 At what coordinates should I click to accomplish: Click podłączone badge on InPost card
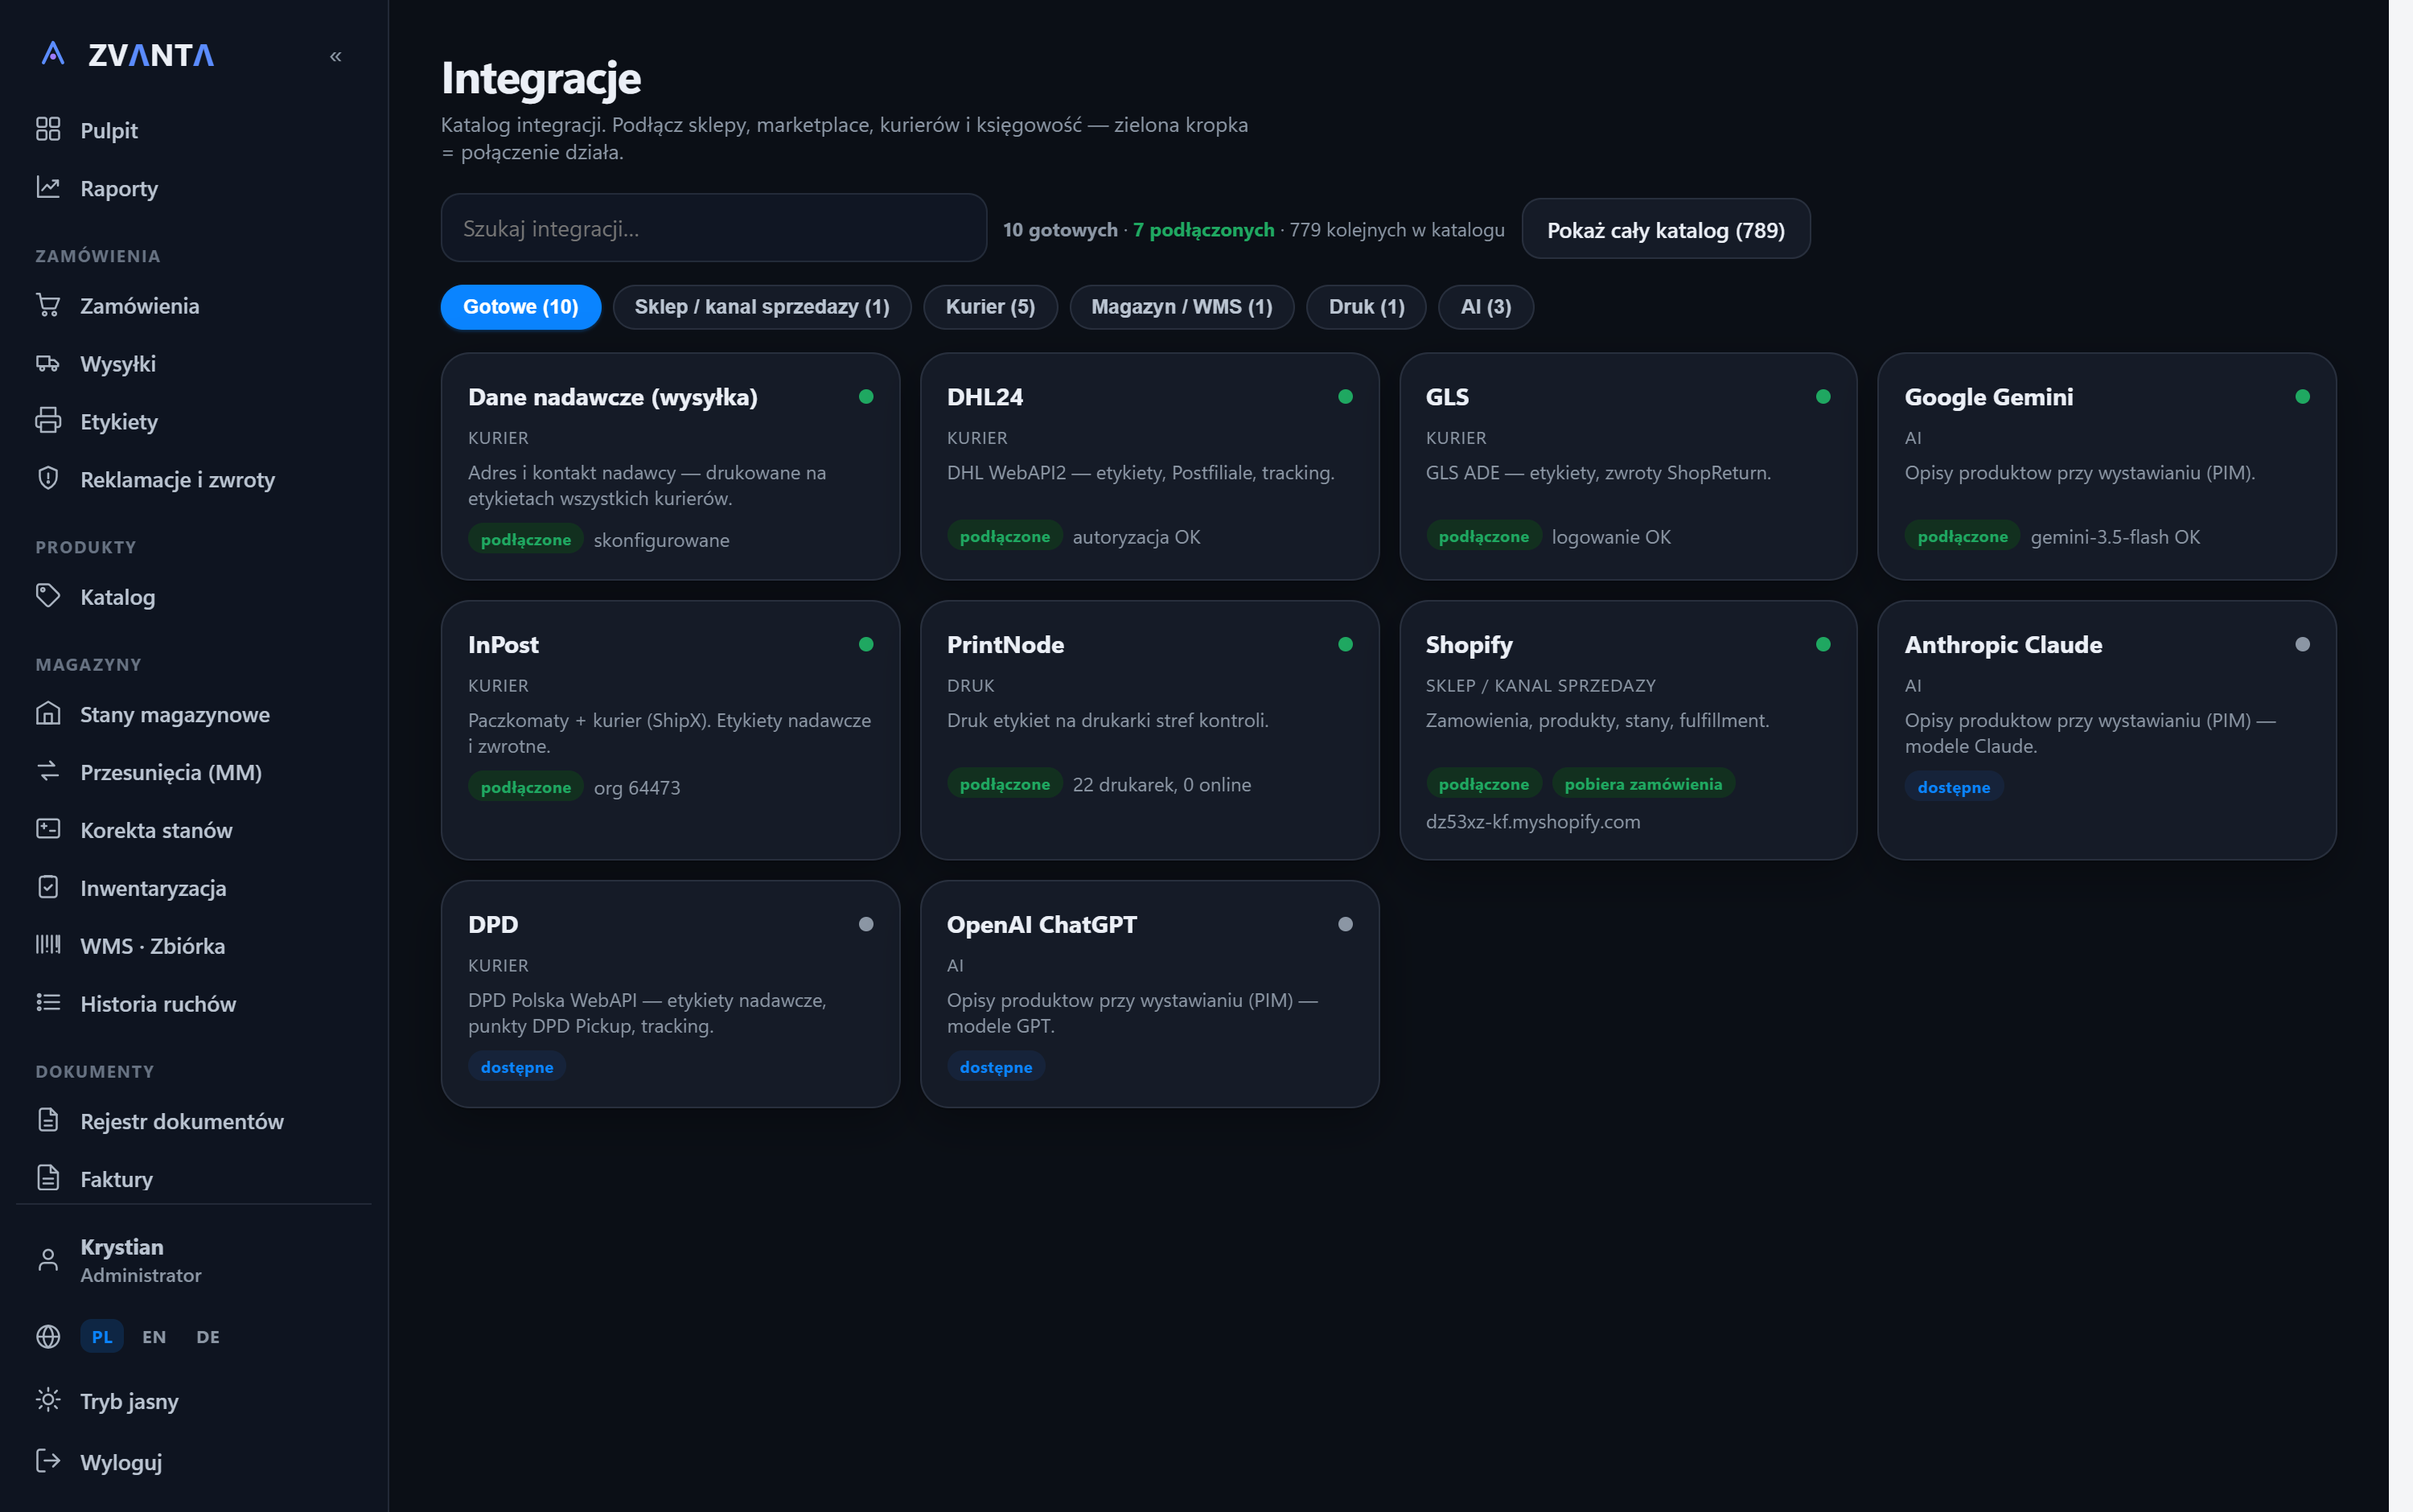525,787
